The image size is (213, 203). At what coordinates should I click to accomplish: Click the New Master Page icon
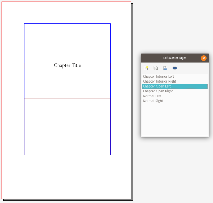tap(146, 68)
